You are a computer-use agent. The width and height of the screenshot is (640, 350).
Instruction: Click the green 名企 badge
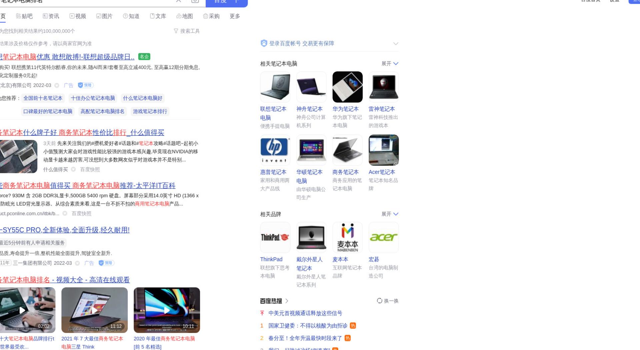[144, 57]
